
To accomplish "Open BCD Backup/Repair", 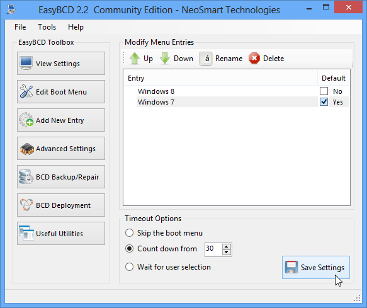I will (61, 177).
